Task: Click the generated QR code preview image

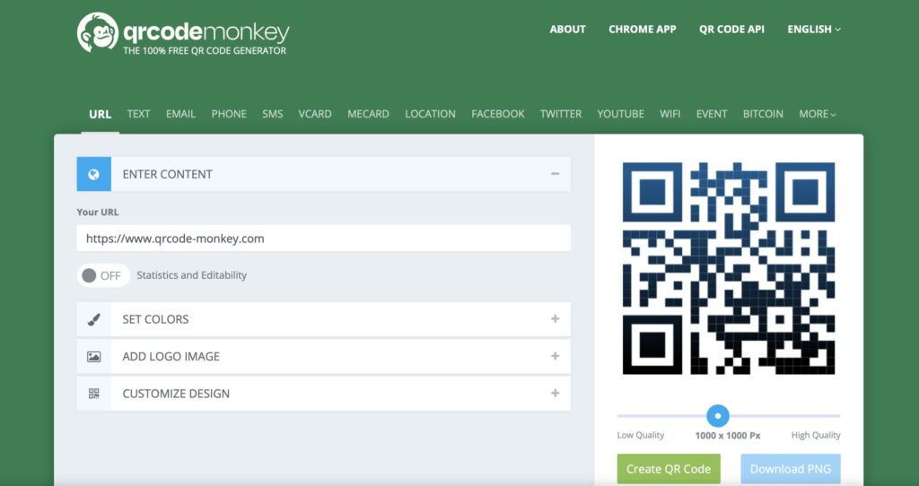Action: [729, 269]
